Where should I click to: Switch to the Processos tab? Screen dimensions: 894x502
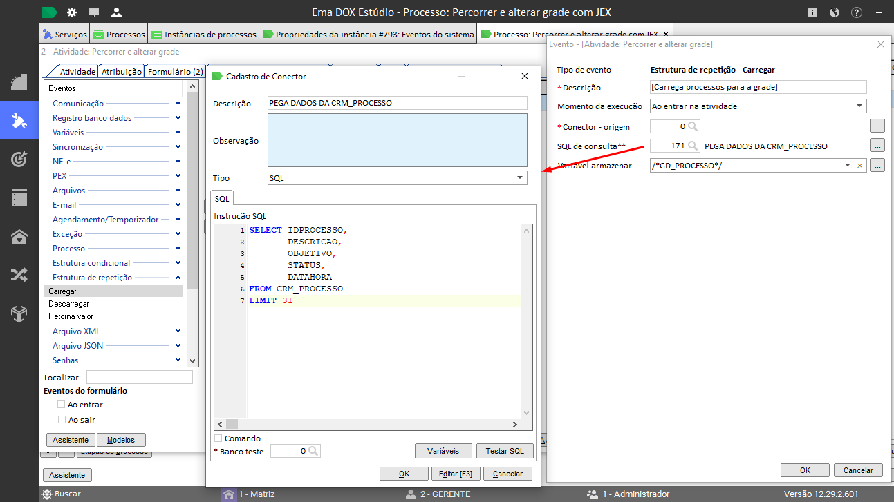click(119, 34)
